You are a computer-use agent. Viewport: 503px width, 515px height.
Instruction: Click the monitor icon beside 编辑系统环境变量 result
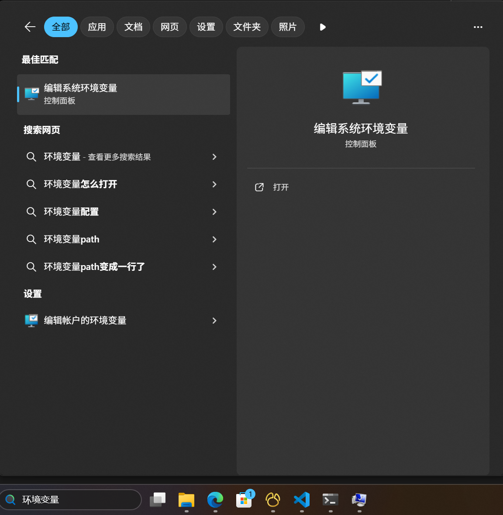pyautogui.click(x=32, y=94)
